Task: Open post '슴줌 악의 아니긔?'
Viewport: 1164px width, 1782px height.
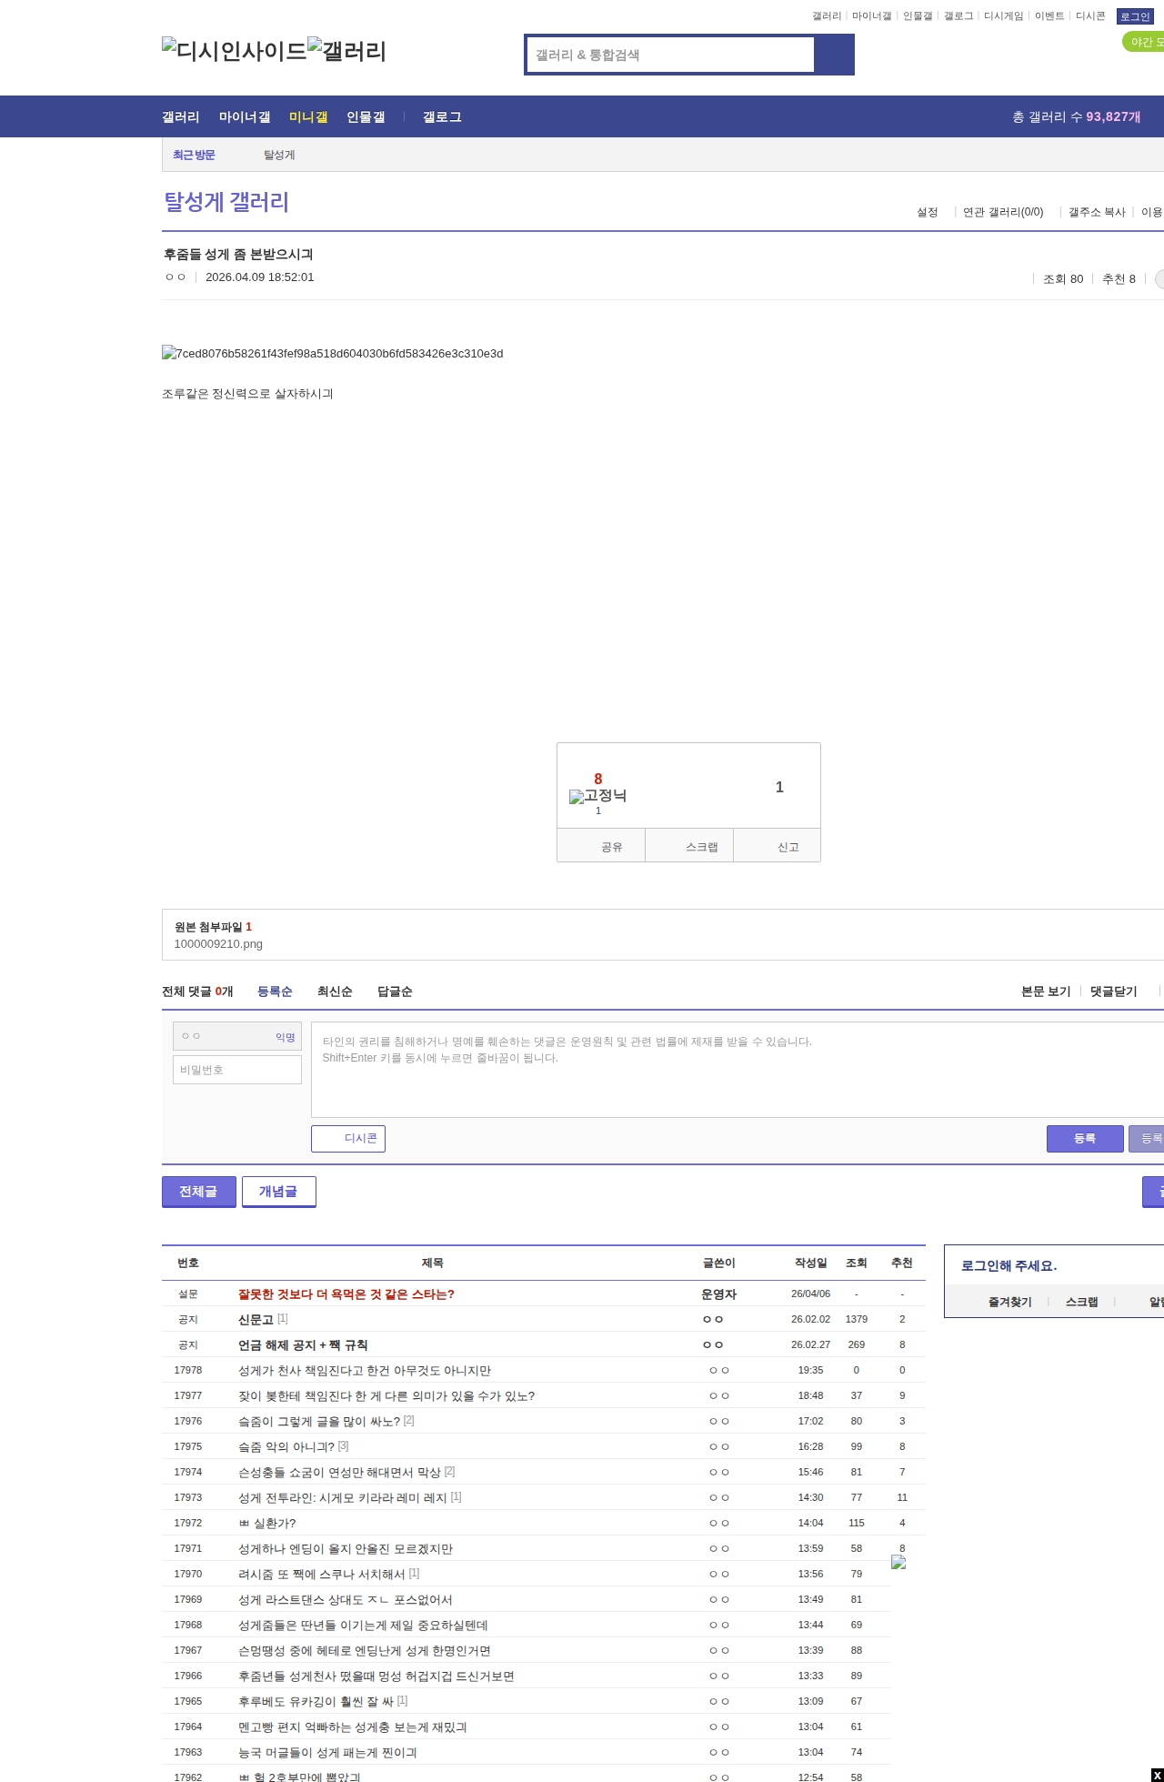Action: pos(286,1446)
